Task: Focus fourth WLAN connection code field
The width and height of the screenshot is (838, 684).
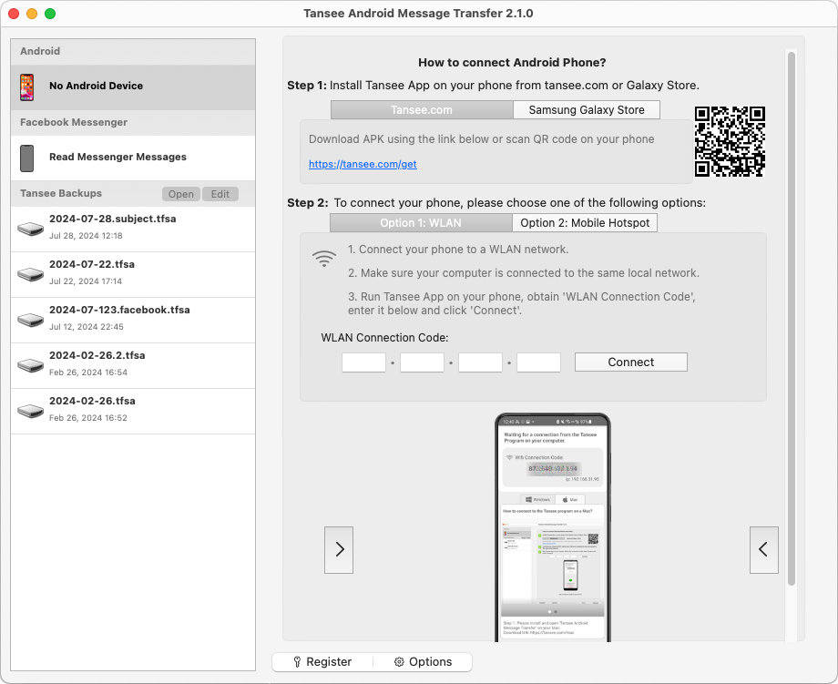Action: click(538, 362)
